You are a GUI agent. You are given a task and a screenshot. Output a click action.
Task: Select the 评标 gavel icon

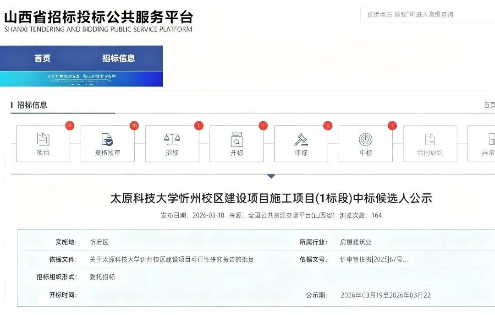tap(301, 140)
